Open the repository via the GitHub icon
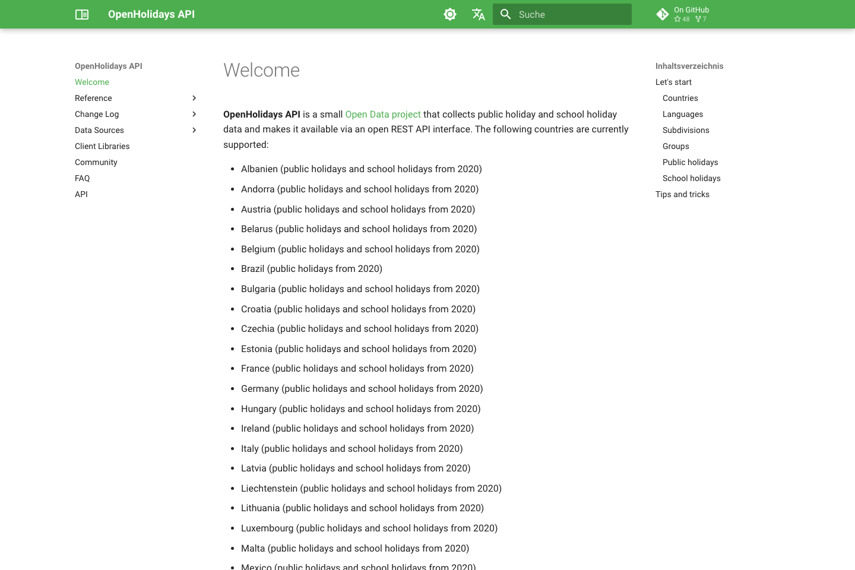Image resolution: width=855 pixels, height=570 pixels. point(663,14)
